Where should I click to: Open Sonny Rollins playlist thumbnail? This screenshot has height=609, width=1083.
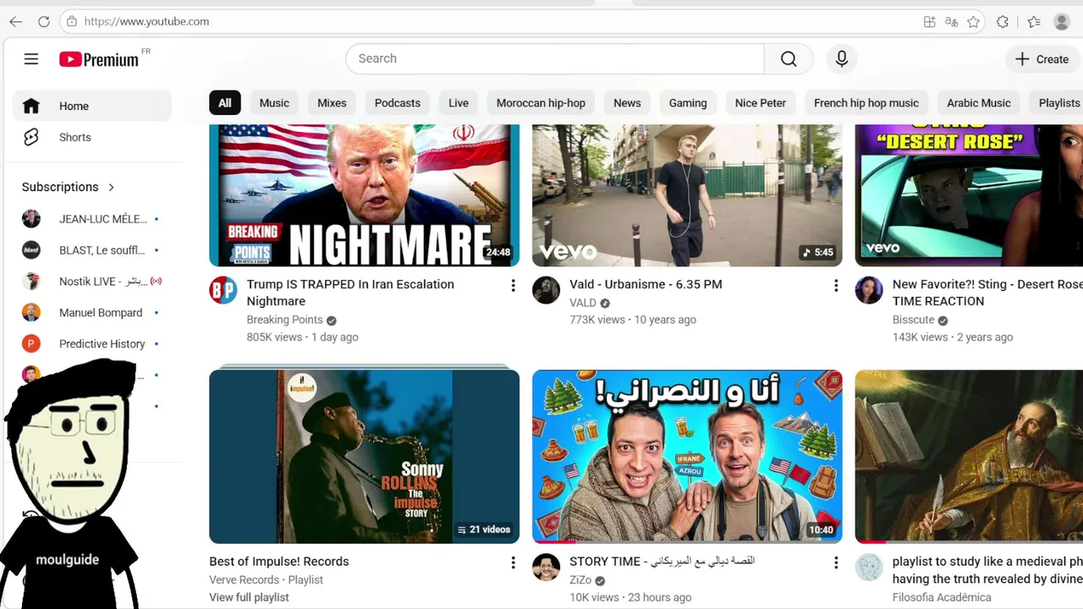tap(365, 457)
